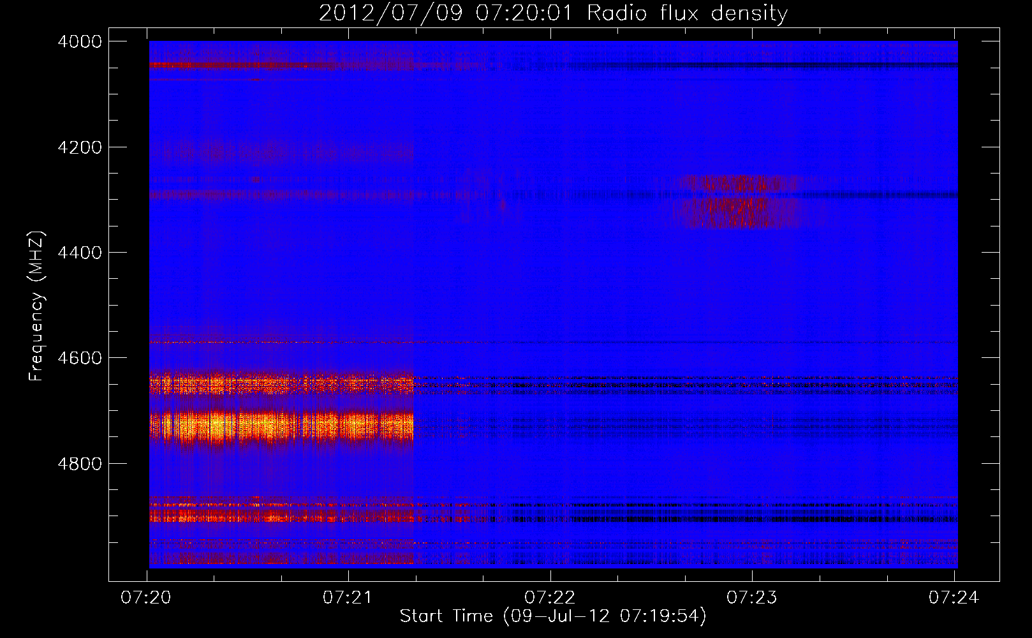Viewport: 1032px width, 638px height.
Task: Click the 'Start Time (09-Jul-12 07:19:54)' label
Action: (553, 616)
